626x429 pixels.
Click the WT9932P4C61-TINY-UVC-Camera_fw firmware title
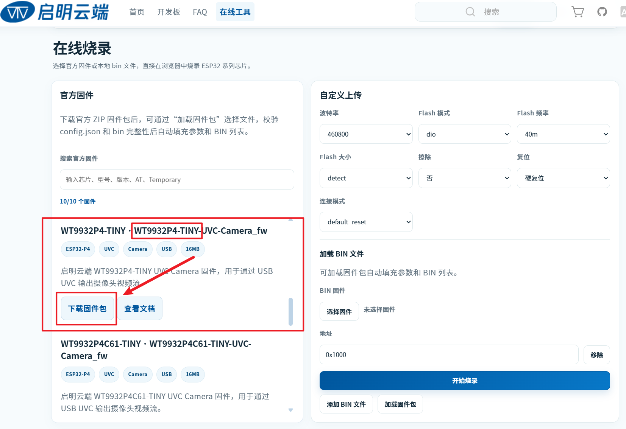pyautogui.click(x=156, y=350)
